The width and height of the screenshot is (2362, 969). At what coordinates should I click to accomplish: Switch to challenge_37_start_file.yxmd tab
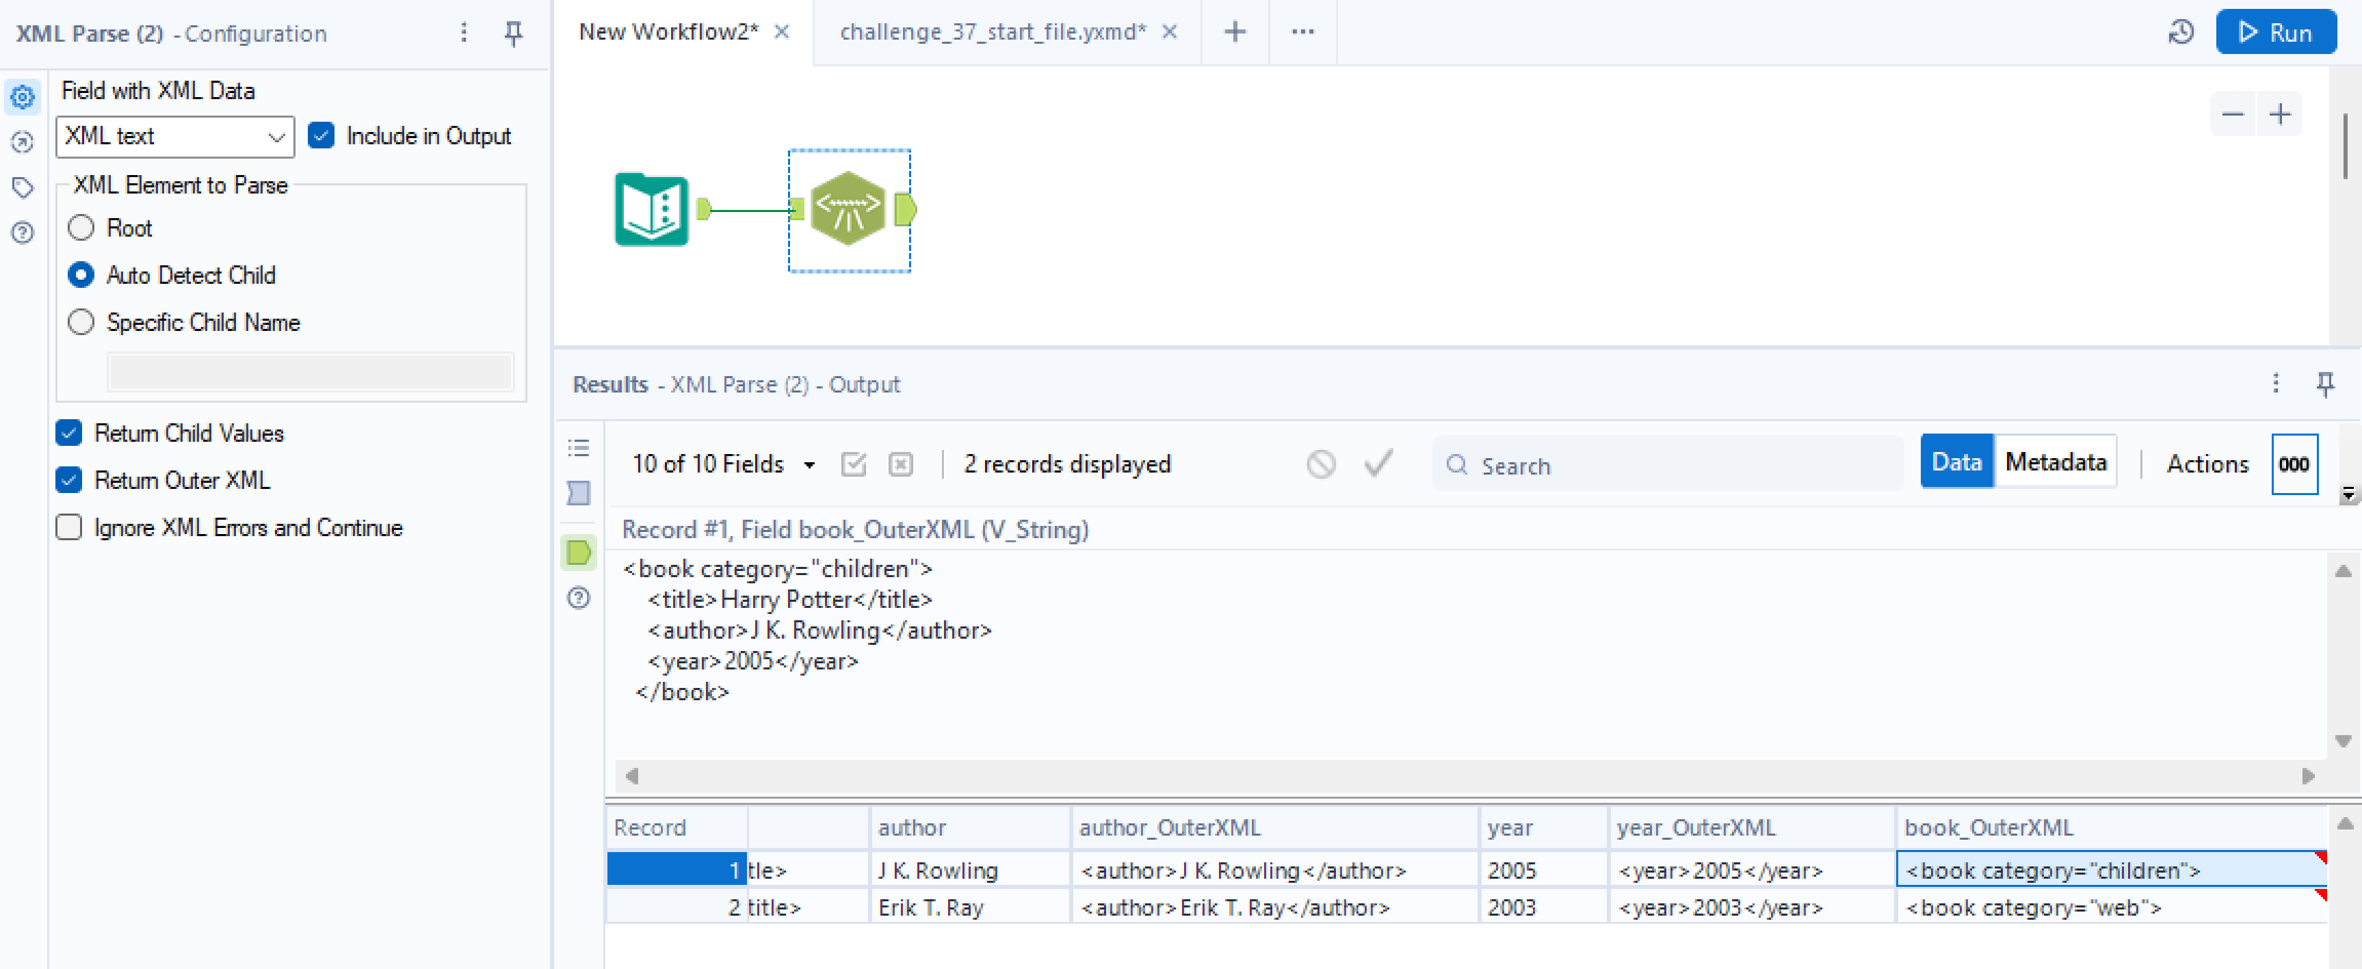point(992,32)
